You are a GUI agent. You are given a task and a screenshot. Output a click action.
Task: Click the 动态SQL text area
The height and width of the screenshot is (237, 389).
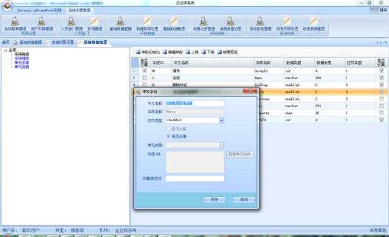[x=195, y=162]
